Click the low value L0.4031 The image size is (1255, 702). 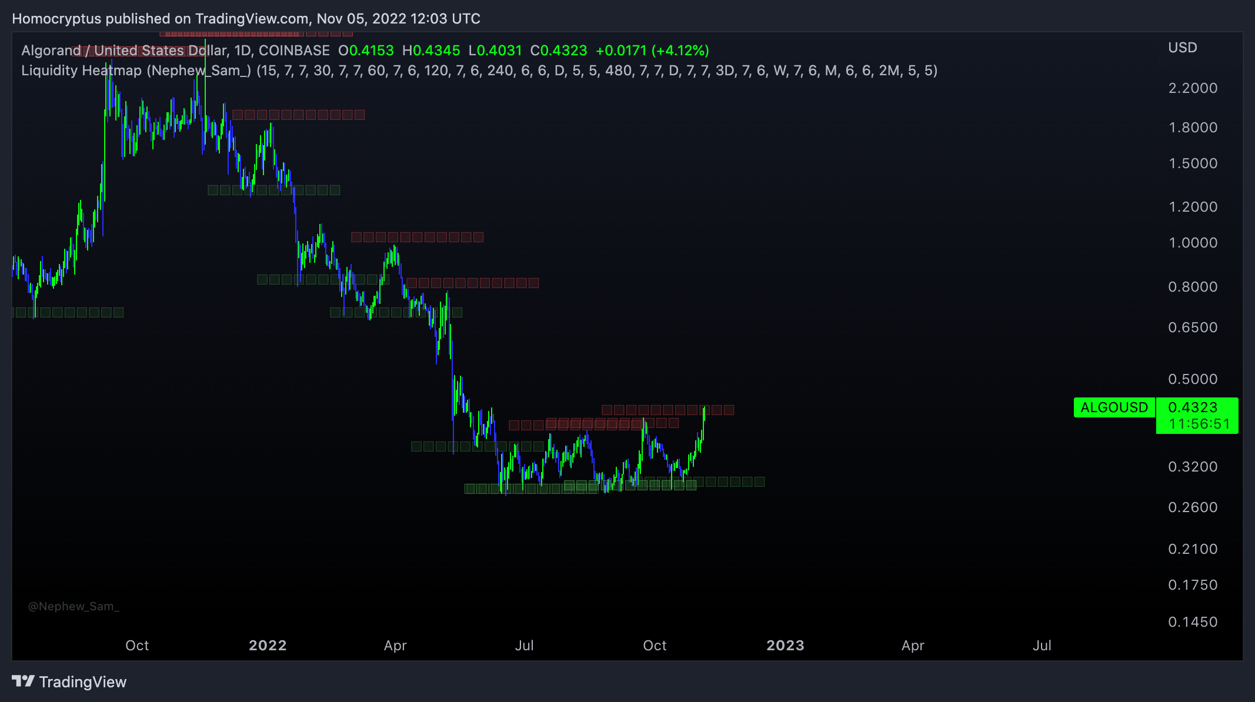(495, 51)
